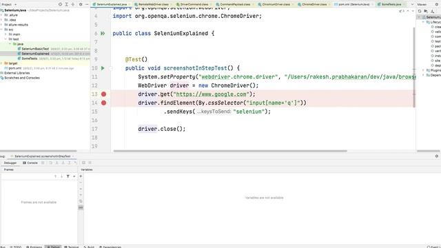Click the duplicate watch copy icon in Variables
The image size is (441, 248).
[x=81, y=201]
